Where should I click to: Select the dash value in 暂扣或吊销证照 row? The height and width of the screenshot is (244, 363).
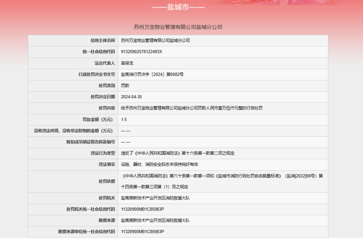click(125, 142)
